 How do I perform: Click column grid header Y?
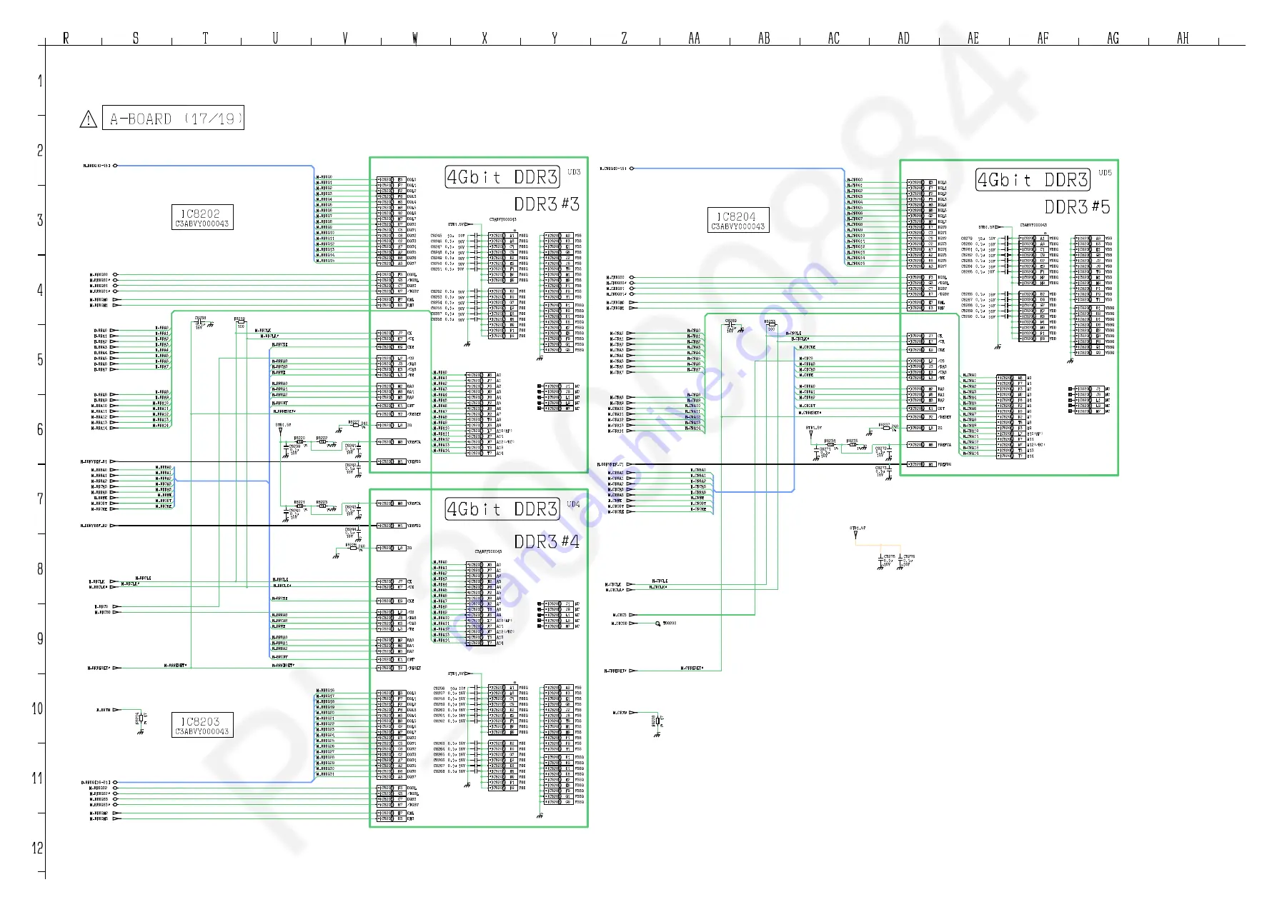[555, 39]
